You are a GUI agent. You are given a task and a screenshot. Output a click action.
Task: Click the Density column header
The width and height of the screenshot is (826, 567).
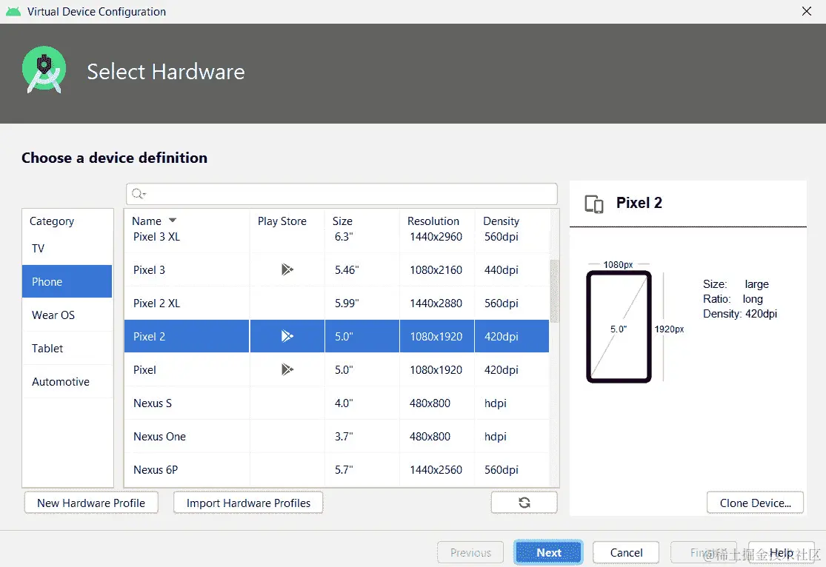coord(501,221)
